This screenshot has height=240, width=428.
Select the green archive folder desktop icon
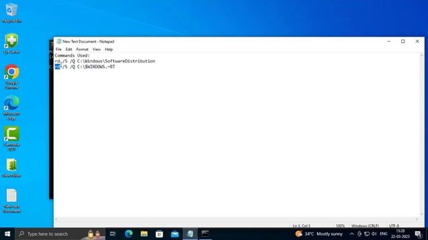[11, 168]
